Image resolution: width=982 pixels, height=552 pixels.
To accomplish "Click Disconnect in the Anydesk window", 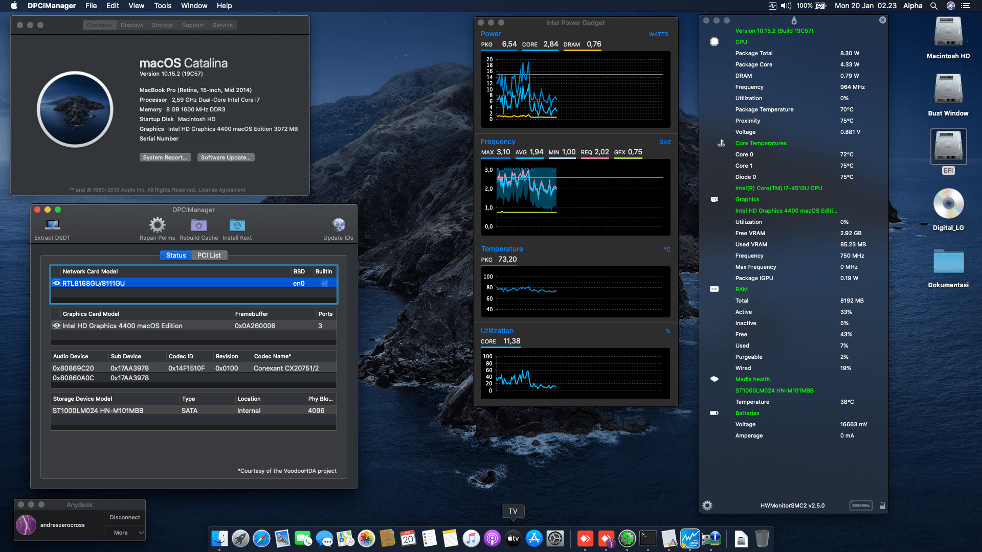I will pyautogui.click(x=125, y=517).
